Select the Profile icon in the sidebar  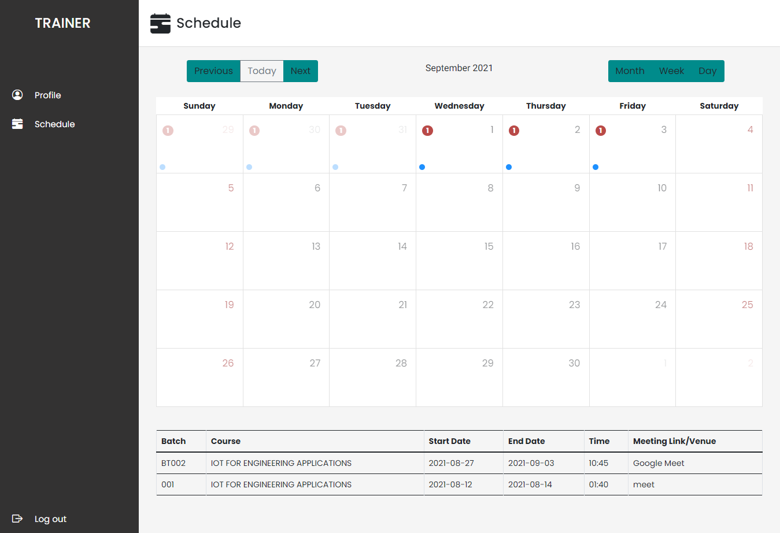pos(17,95)
